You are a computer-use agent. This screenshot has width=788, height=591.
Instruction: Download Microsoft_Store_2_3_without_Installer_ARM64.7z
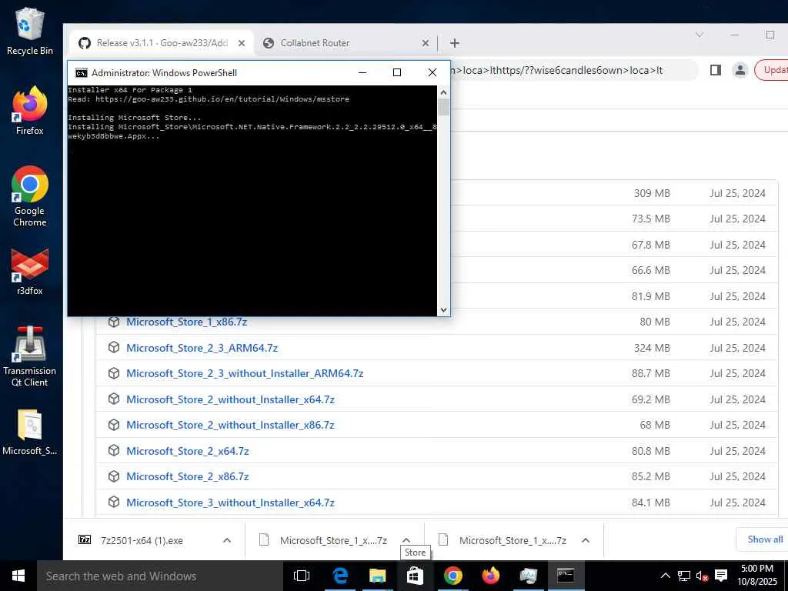[245, 373]
